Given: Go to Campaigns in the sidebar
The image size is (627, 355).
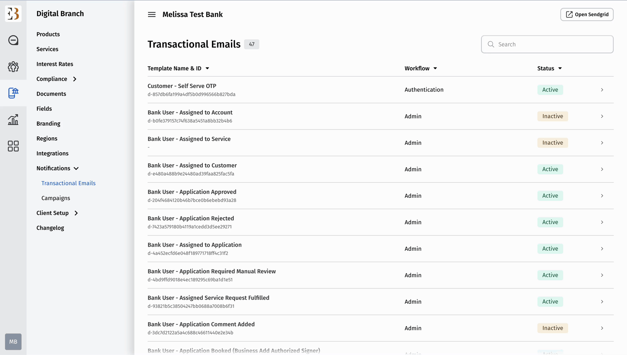Looking at the screenshot, I should click(x=56, y=198).
